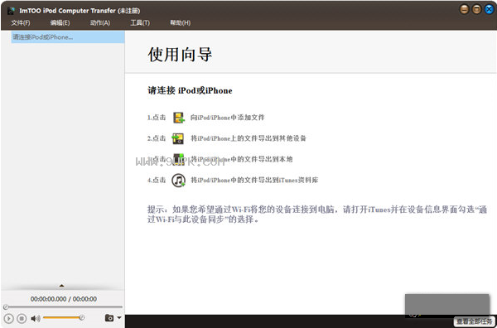The width and height of the screenshot is (497, 328).
Task: Click the app logo icon in title bar
Action: [x=12, y=11]
